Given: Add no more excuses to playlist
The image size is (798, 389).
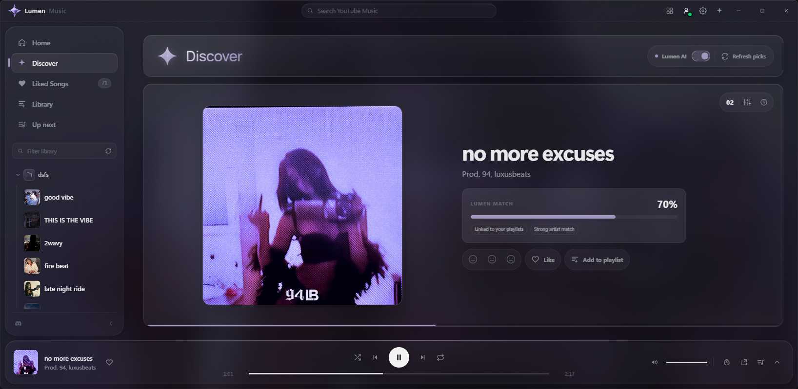Looking at the screenshot, I should 597,259.
